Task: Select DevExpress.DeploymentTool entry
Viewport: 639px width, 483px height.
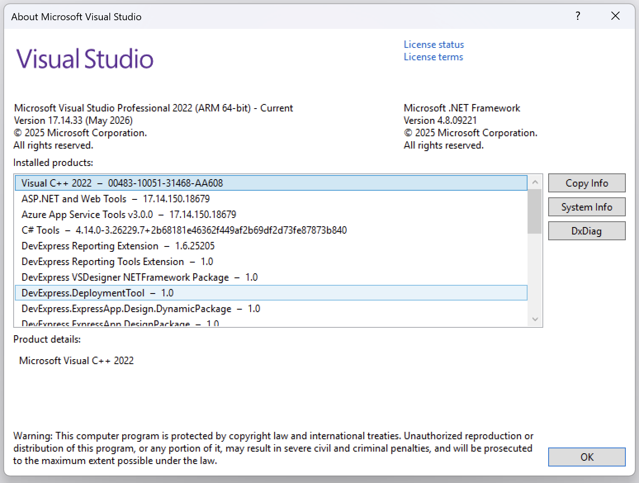Action: tap(271, 293)
